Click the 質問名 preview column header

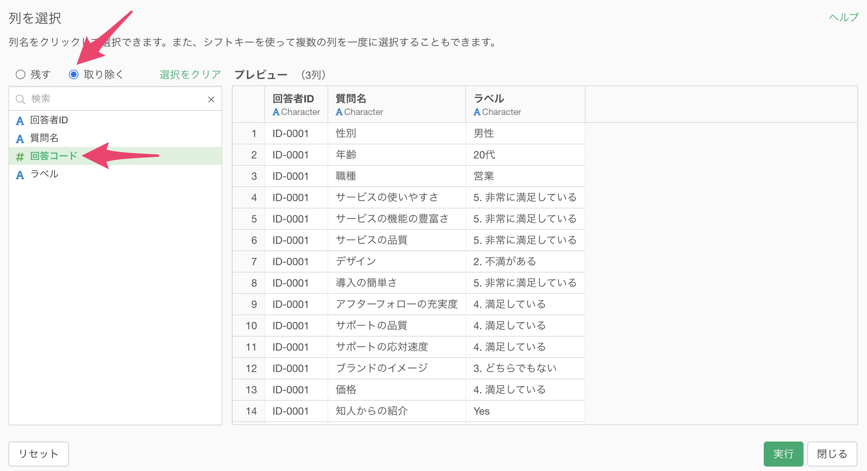click(x=351, y=99)
